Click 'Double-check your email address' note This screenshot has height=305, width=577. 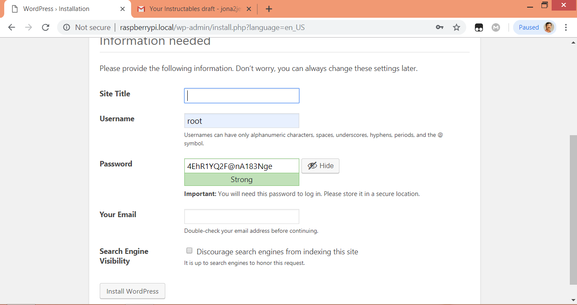click(251, 231)
